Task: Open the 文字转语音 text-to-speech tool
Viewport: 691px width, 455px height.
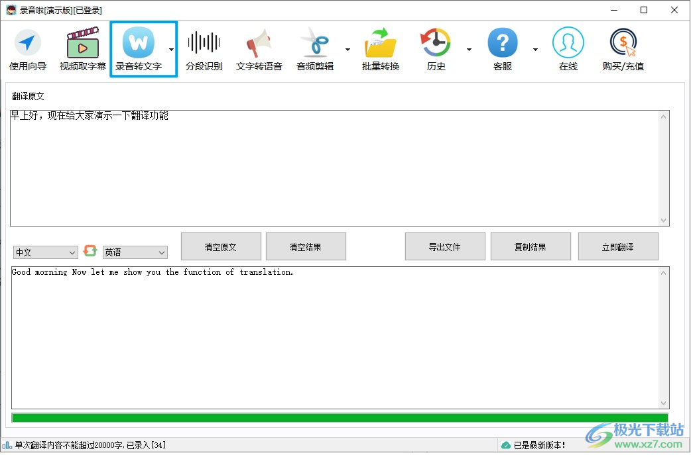Action: 259,49
